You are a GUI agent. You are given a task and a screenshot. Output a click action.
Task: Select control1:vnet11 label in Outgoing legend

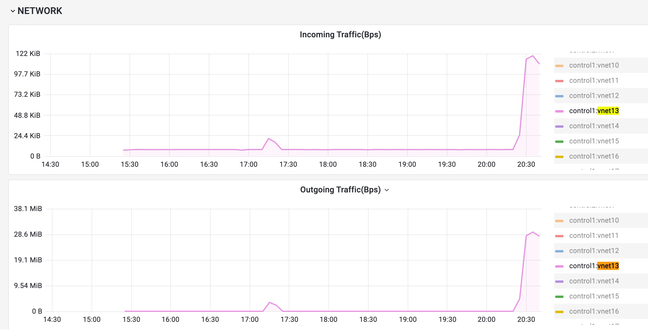coord(594,236)
